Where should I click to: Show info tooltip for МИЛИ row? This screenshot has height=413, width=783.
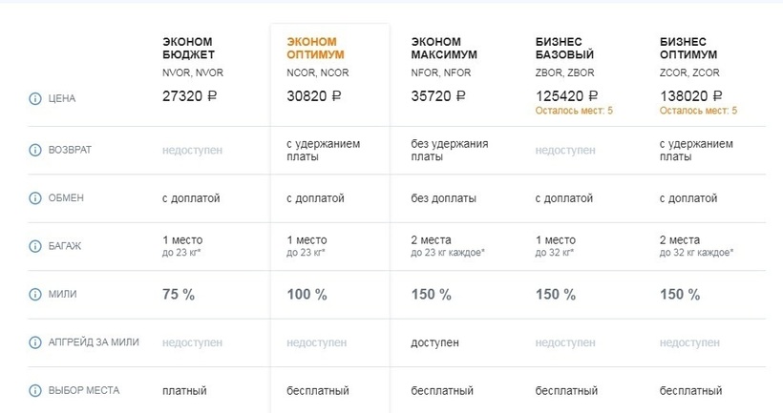pos(35,295)
